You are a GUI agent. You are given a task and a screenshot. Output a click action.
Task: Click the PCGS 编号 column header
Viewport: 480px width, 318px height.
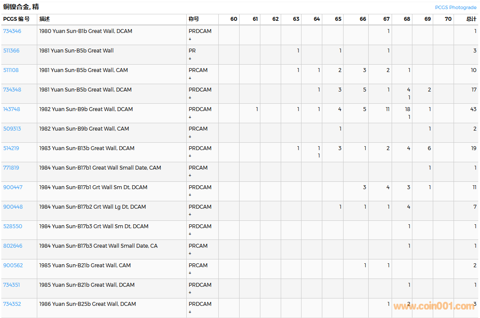[x=16, y=19]
